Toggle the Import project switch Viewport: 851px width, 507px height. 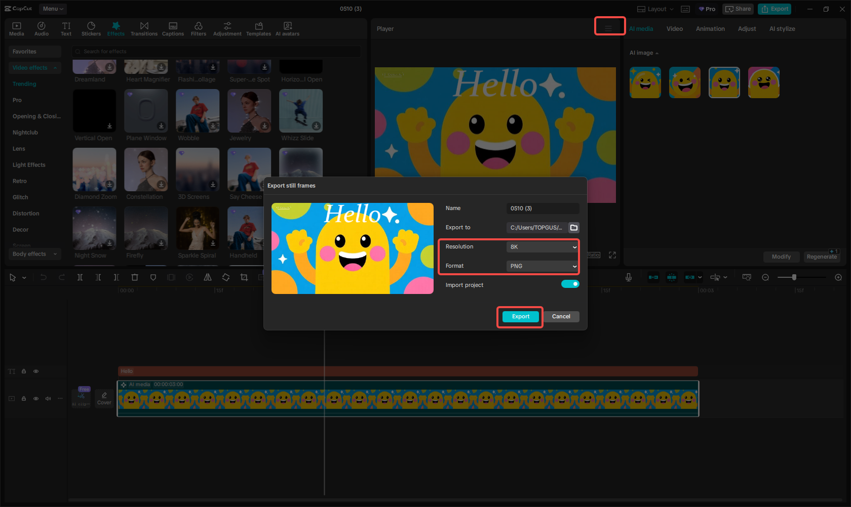pyautogui.click(x=570, y=284)
